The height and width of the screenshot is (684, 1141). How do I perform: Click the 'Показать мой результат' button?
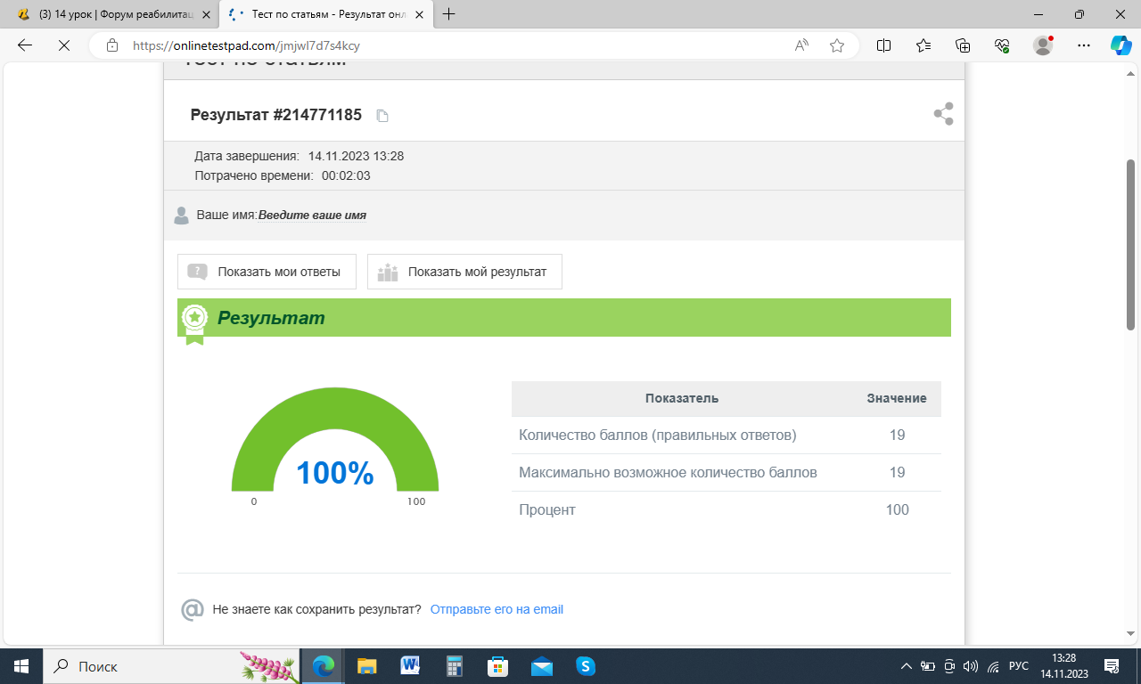pos(464,272)
